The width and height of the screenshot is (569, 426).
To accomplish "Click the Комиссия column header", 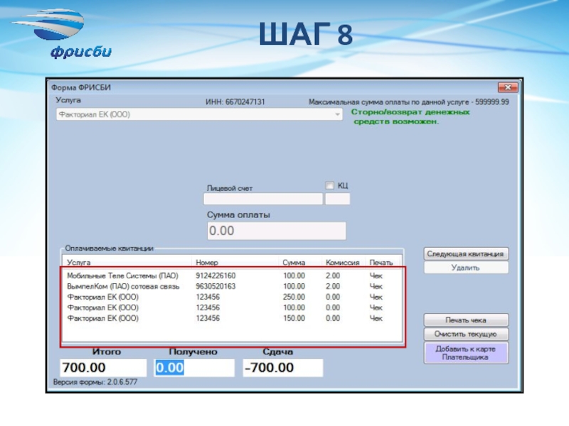I will [x=342, y=262].
